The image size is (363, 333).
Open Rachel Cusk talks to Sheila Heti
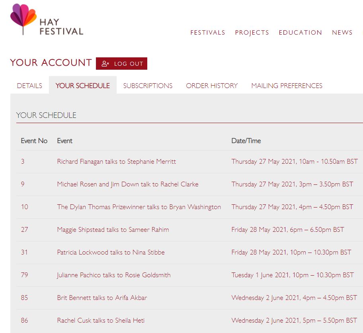(100, 321)
